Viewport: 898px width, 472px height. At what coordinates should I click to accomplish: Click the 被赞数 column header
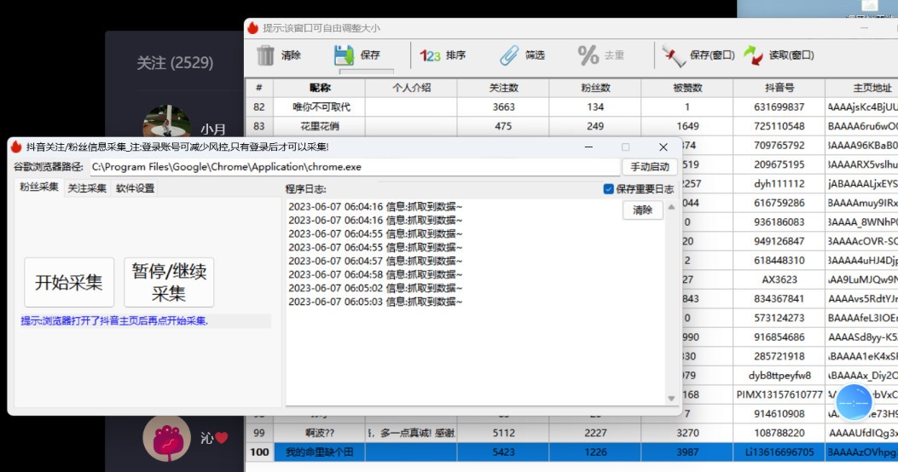(687, 88)
